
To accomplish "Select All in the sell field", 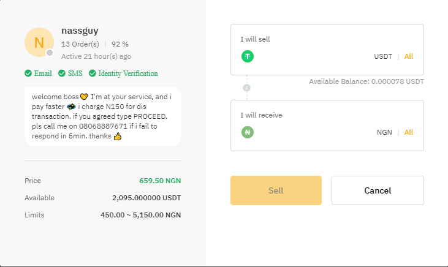I will pyautogui.click(x=409, y=56).
